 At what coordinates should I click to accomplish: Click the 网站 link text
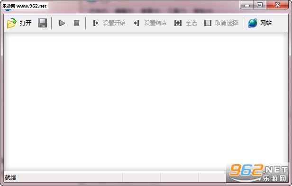click(266, 23)
